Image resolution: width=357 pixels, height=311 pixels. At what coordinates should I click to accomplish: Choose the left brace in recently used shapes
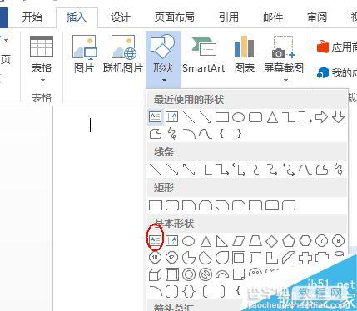(221, 134)
